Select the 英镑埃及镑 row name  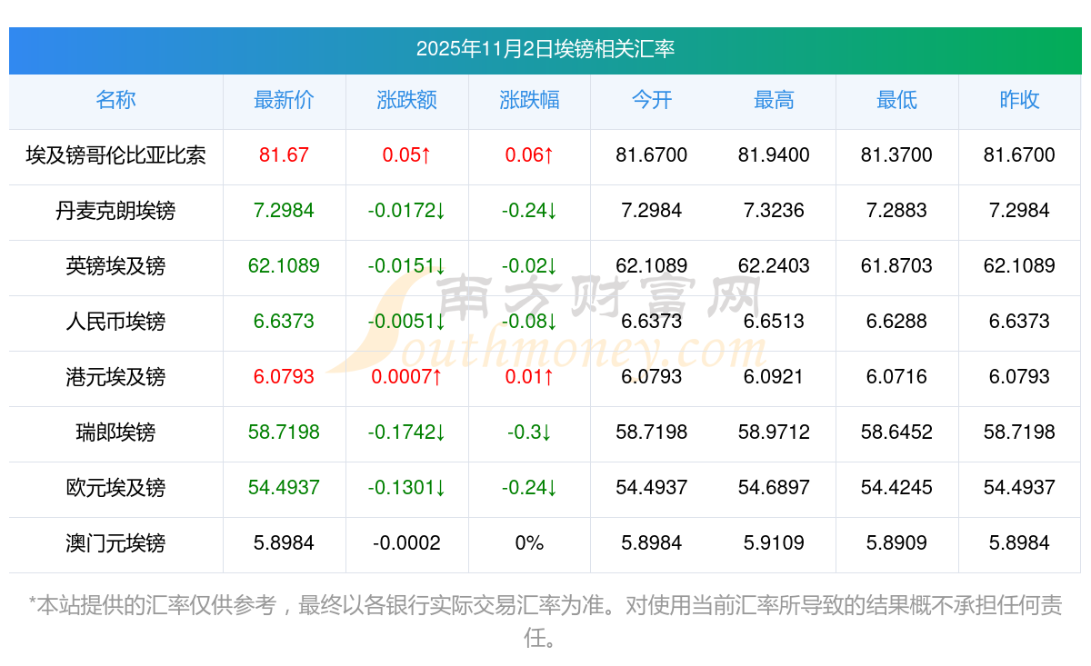[x=115, y=266]
